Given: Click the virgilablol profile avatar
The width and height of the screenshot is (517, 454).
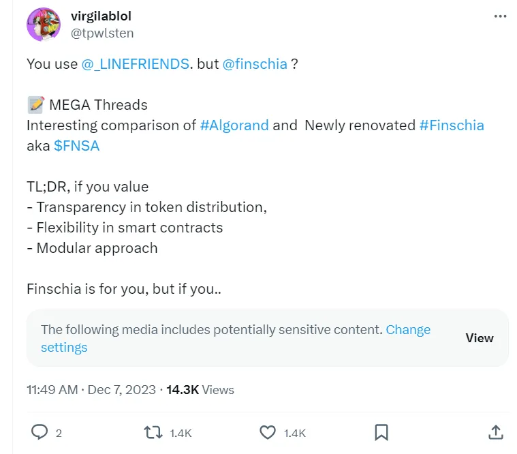Looking at the screenshot, I should [x=44, y=25].
